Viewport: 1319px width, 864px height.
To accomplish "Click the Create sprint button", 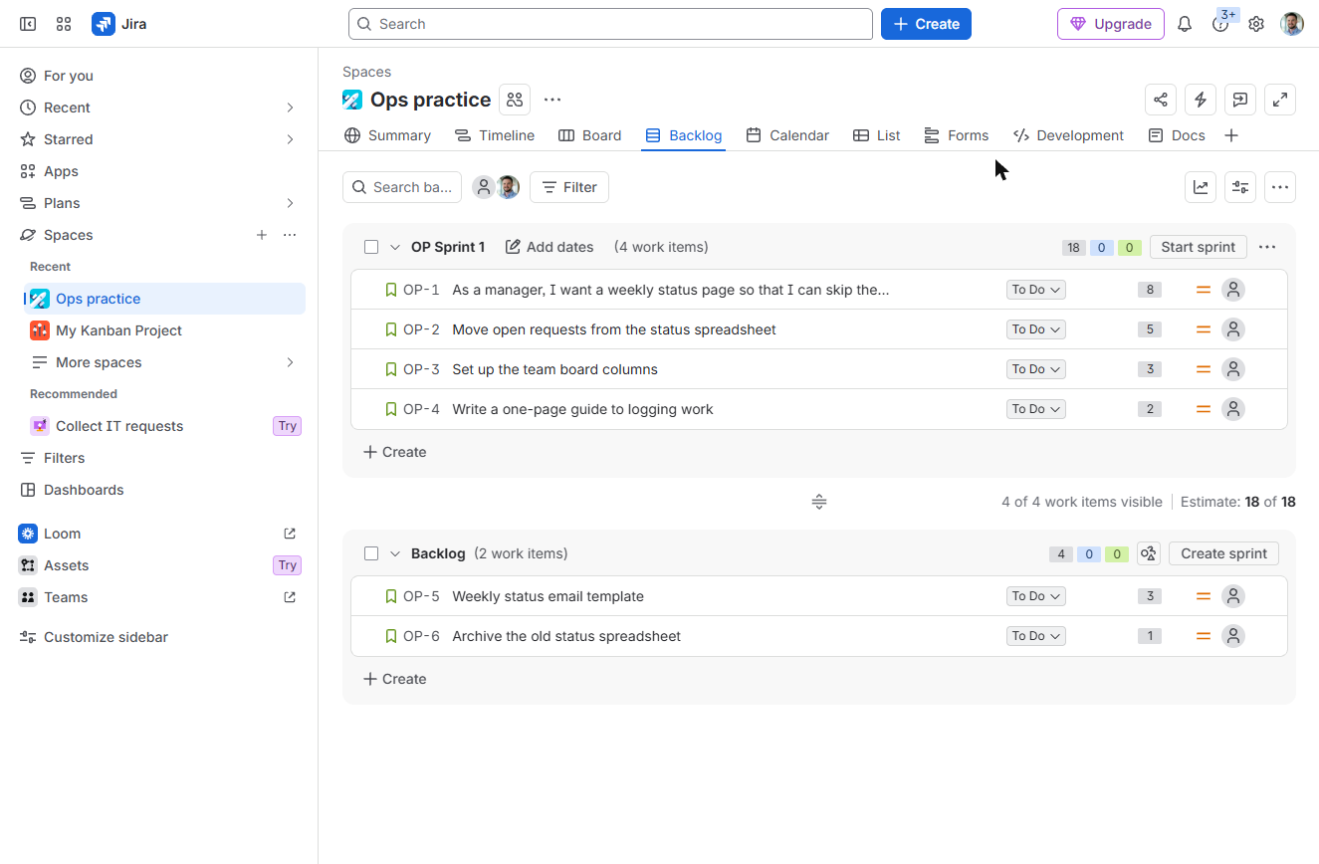I will pos(1224,553).
